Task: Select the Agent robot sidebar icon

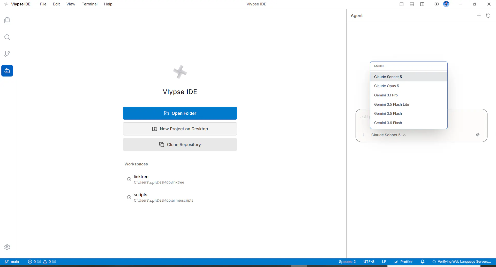Action: (x=7, y=71)
